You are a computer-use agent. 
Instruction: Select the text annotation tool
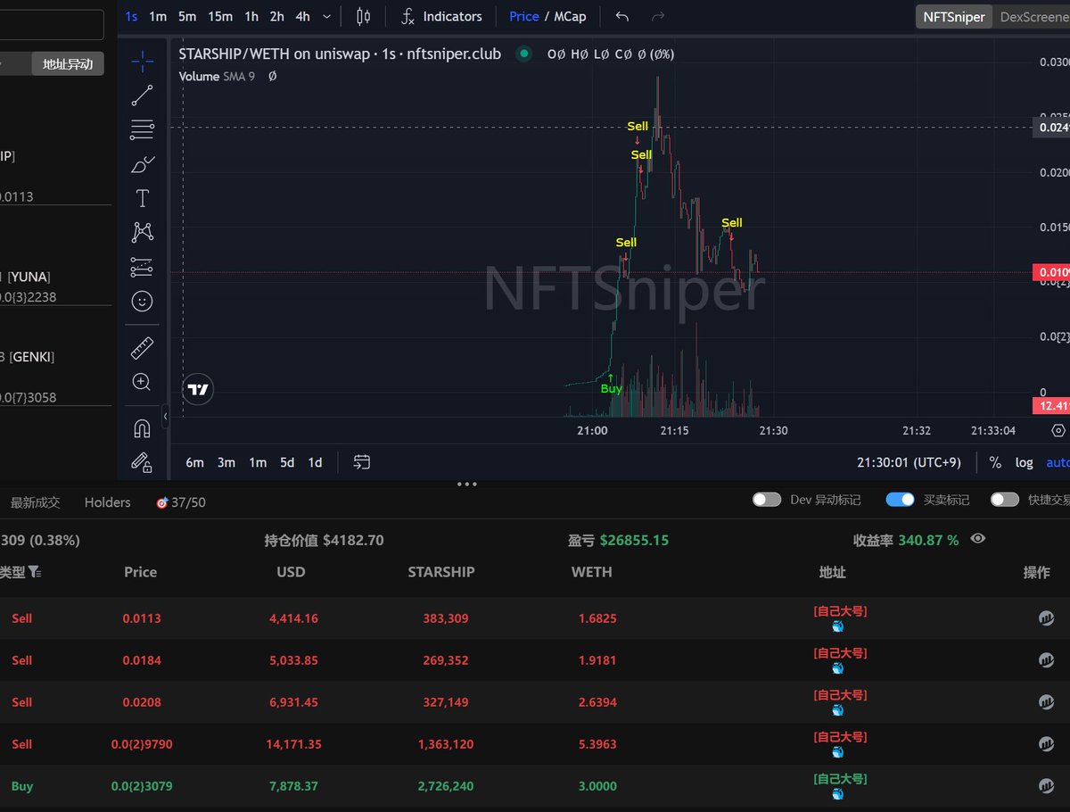click(142, 198)
